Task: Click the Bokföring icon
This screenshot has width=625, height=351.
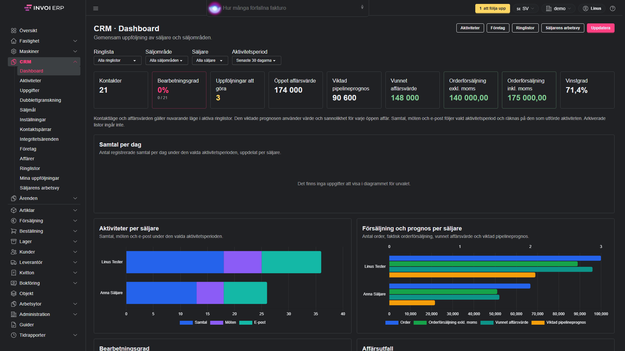Action: tap(14, 283)
